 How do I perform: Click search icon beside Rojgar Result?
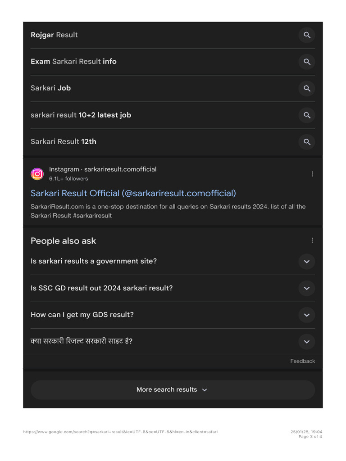click(307, 35)
